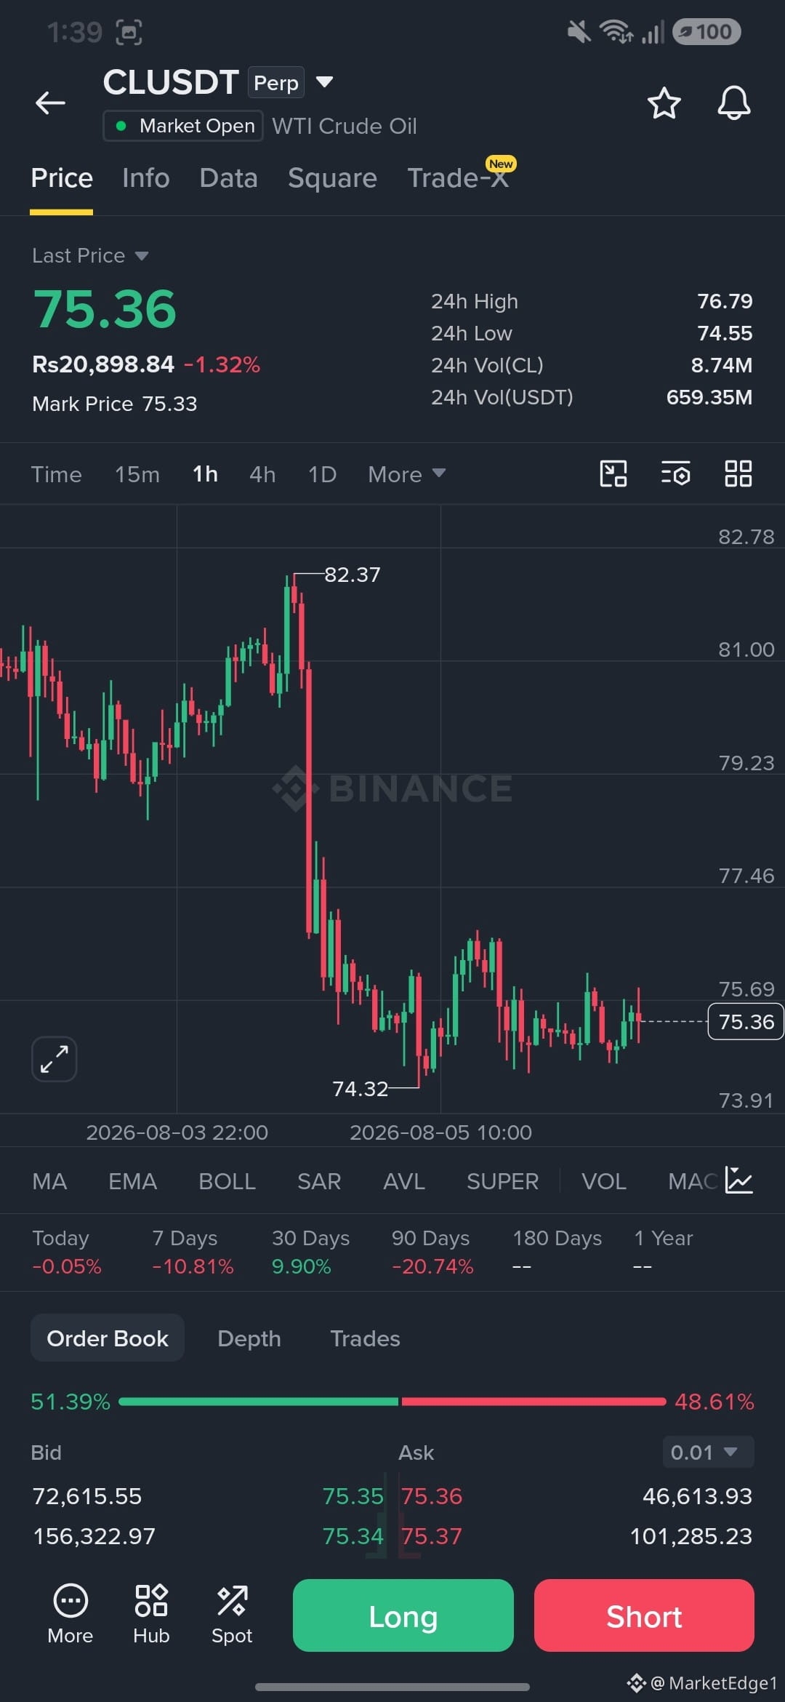
Task: Tap the 7 Days -10.81% performance
Action: point(193,1252)
